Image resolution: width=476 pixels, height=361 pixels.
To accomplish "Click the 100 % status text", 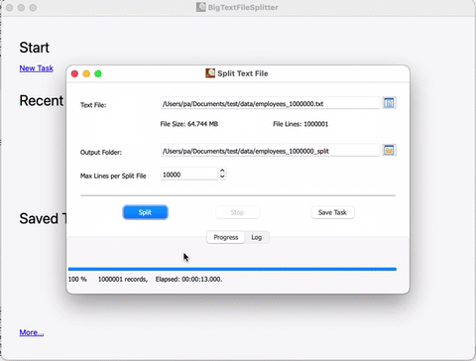I will point(77,279).
